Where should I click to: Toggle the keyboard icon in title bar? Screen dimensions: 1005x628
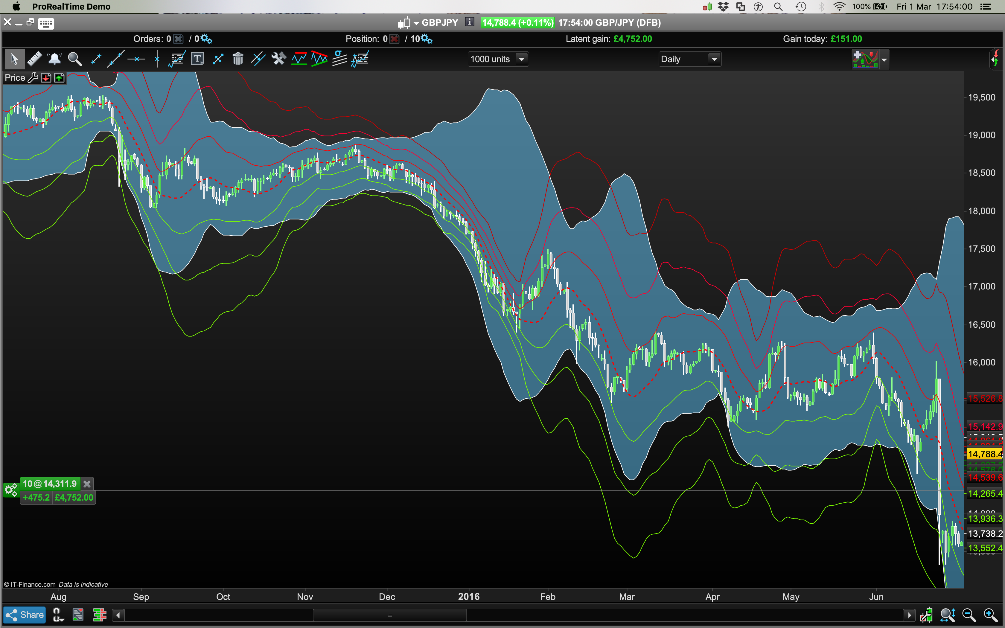46,23
